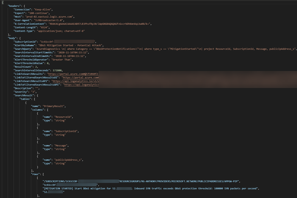
Task: Click the Host value prod-02.eastus2.logic.azure.com
Action: pyautogui.click(x=49, y=17)
